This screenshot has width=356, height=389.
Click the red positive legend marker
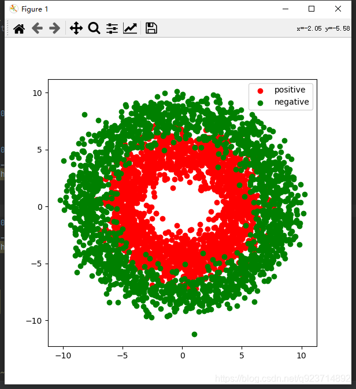click(x=260, y=91)
